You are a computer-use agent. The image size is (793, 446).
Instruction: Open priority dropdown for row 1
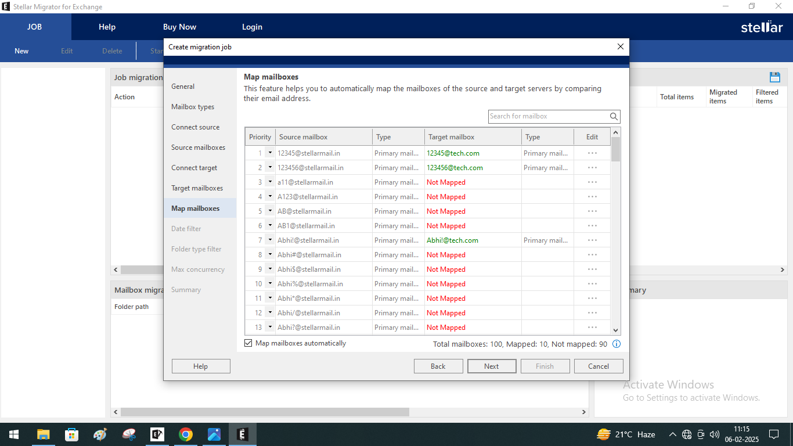pos(270,153)
